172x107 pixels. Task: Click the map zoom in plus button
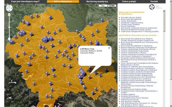pyautogui.click(x=9, y=15)
